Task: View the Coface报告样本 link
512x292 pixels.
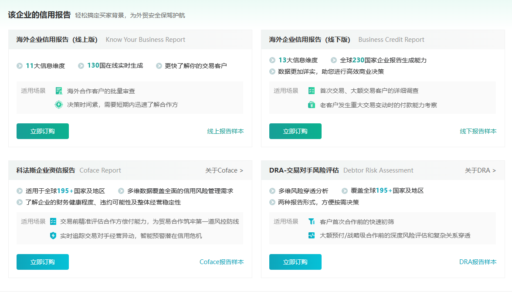Action: (x=222, y=262)
